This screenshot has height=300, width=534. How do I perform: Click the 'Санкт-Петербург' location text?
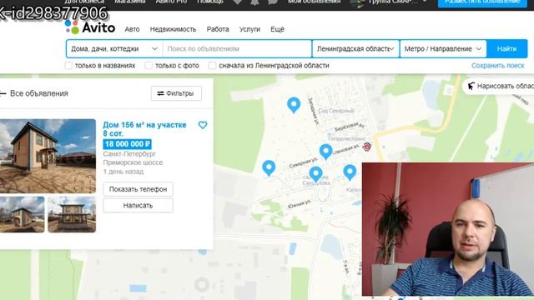(129, 153)
